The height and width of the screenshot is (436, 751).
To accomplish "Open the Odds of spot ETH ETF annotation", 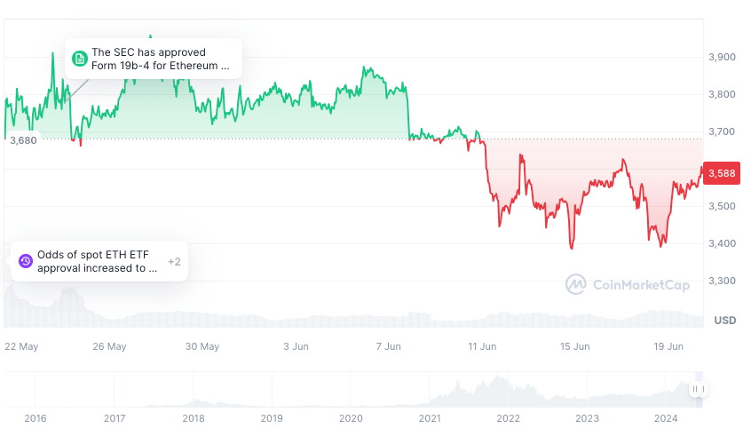I will click(x=97, y=261).
